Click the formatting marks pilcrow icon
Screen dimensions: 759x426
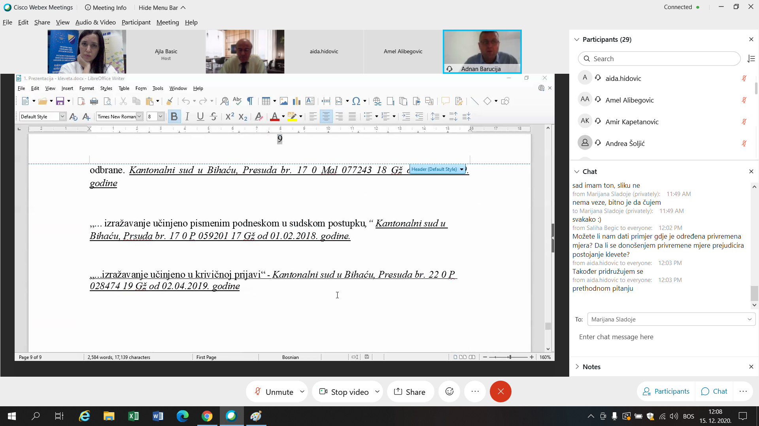point(250,101)
